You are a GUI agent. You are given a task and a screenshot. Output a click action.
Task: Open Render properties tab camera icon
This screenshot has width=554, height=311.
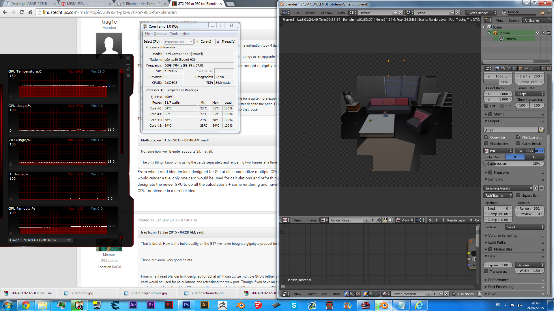(497, 69)
